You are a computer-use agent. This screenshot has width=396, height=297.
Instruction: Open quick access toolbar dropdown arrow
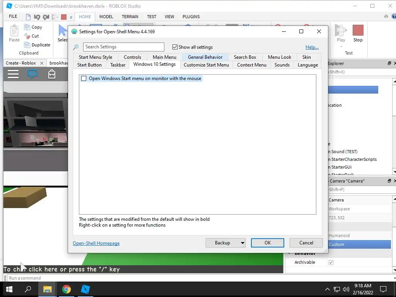point(71,17)
